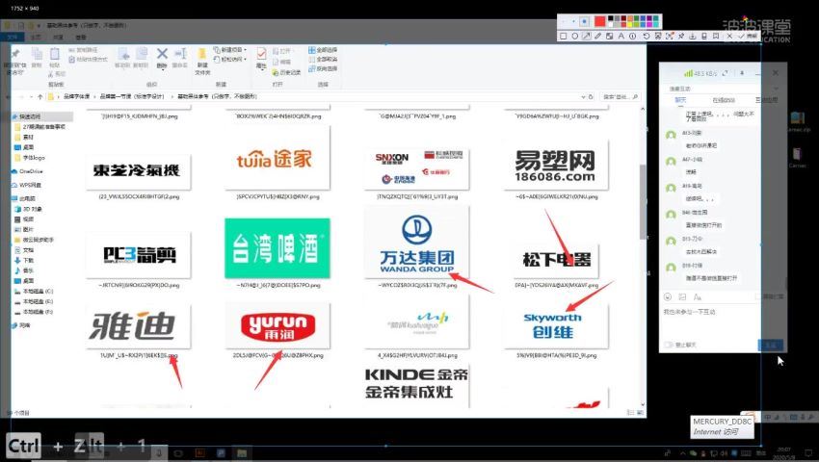Send the screenshot to a phone
The height and width of the screenshot is (462, 819).
coord(704,36)
